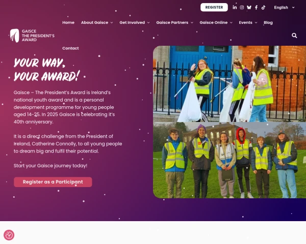Expand the Gaisce Online menu

click(x=216, y=22)
